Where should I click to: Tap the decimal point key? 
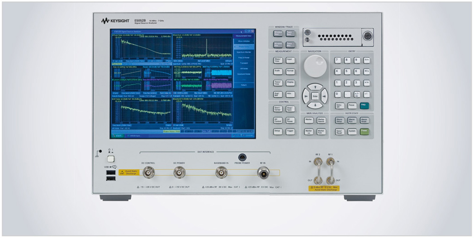click(x=347, y=94)
